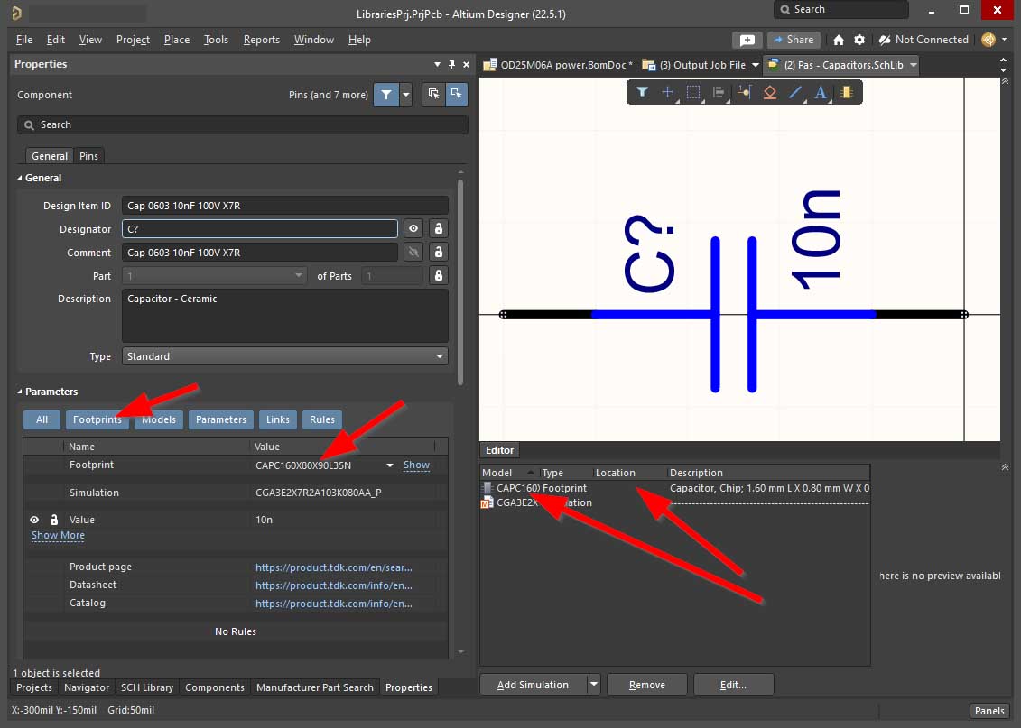The height and width of the screenshot is (728, 1021).
Task: Click the dashed rectangle select tool
Action: point(693,92)
